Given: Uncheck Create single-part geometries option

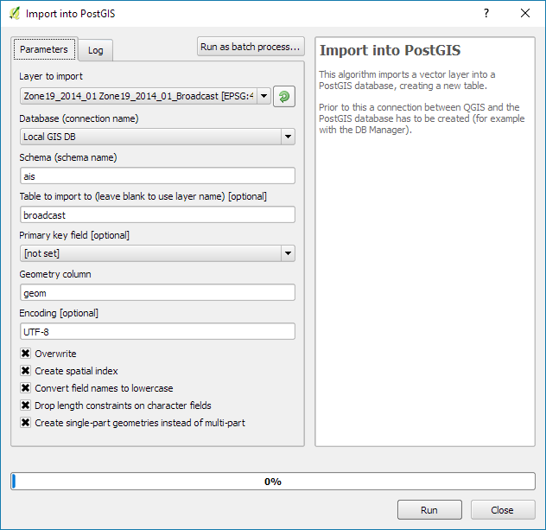Looking at the screenshot, I should tap(25, 423).
